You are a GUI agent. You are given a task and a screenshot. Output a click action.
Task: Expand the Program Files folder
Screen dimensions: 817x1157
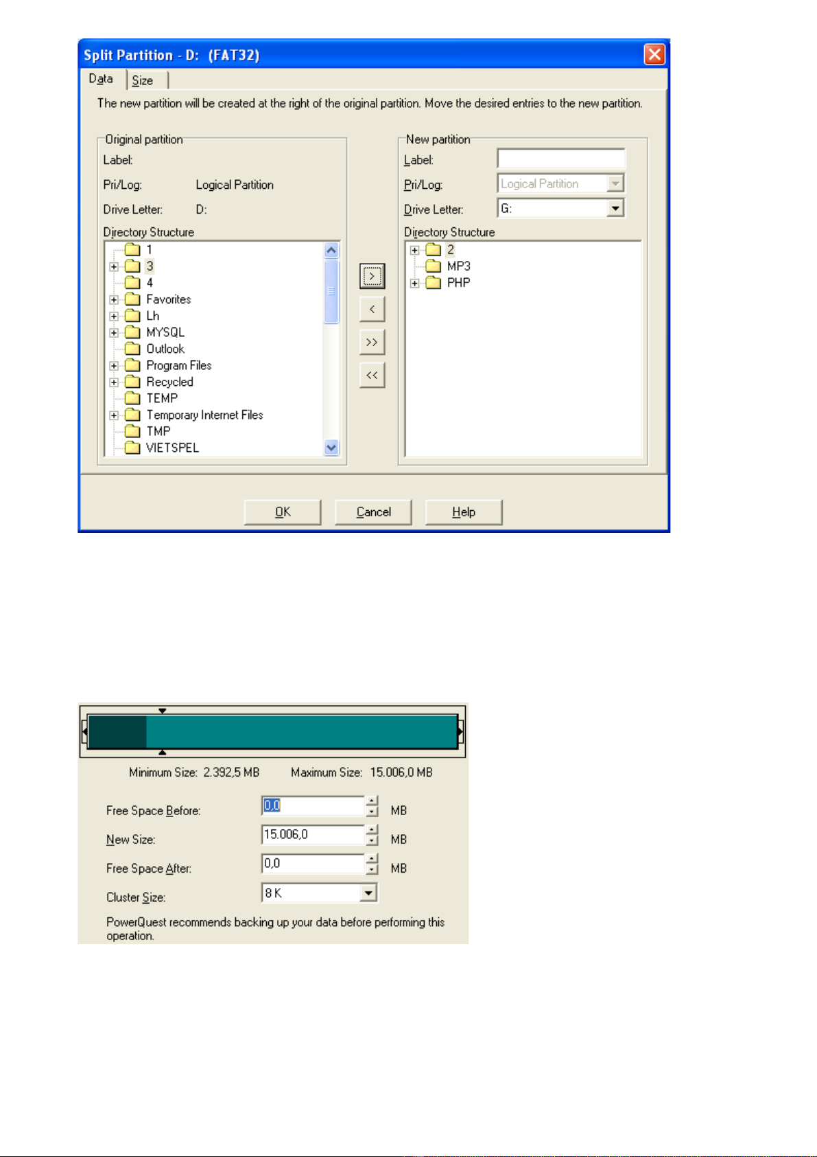(114, 366)
